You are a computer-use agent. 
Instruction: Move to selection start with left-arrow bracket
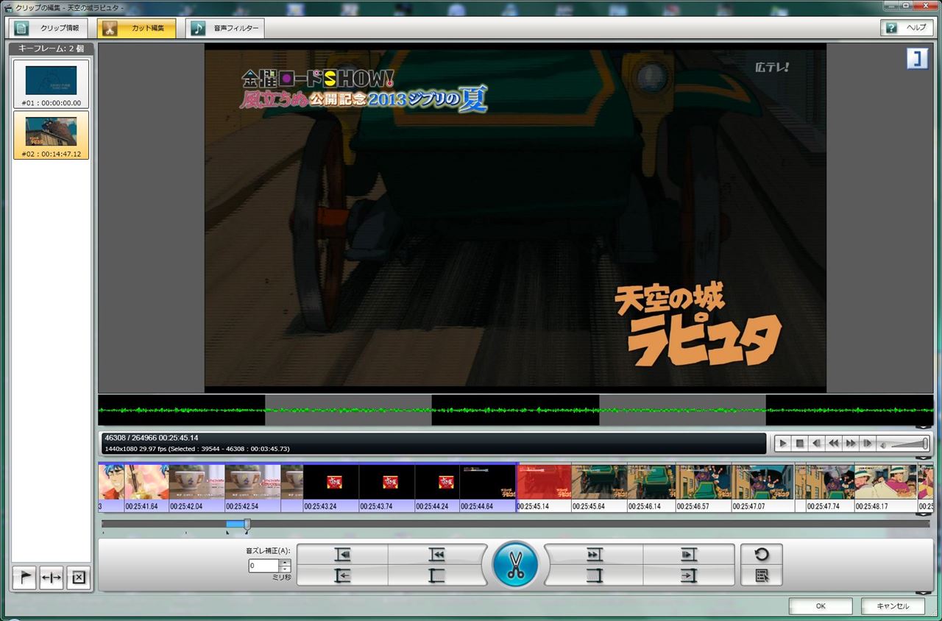click(343, 576)
